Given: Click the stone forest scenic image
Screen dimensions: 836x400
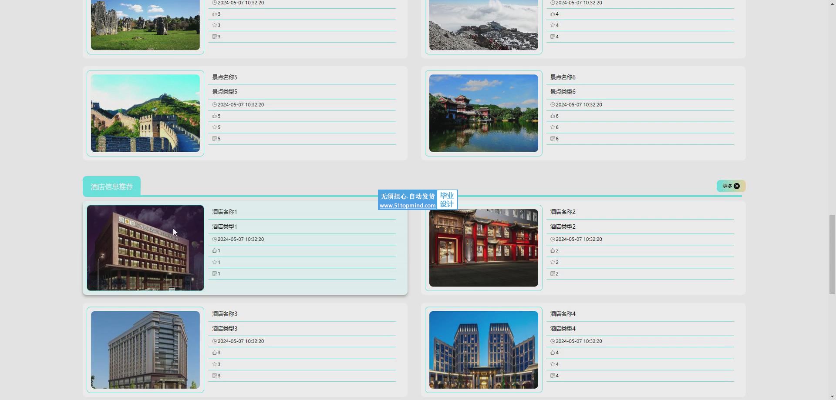Looking at the screenshot, I should [145, 25].
